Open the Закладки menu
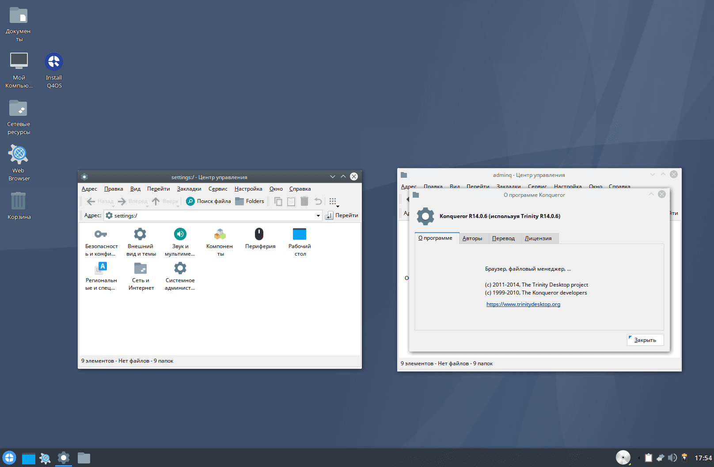Image resolution: width=714 pixels, height=467 pixels. pos(189,189)
